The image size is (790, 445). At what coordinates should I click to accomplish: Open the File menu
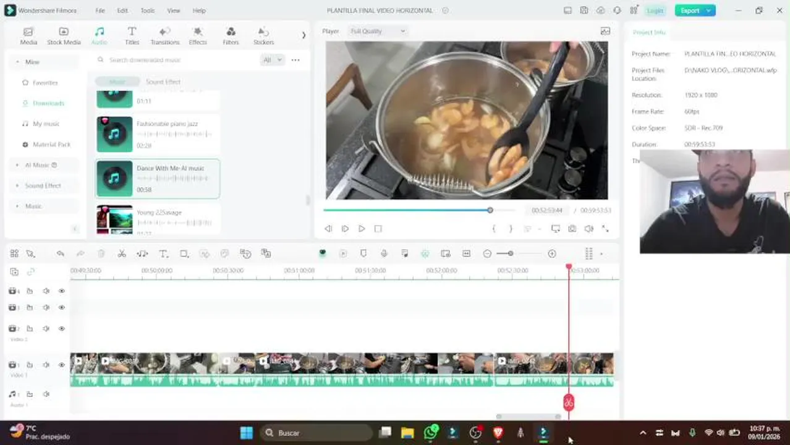[100, 11]
